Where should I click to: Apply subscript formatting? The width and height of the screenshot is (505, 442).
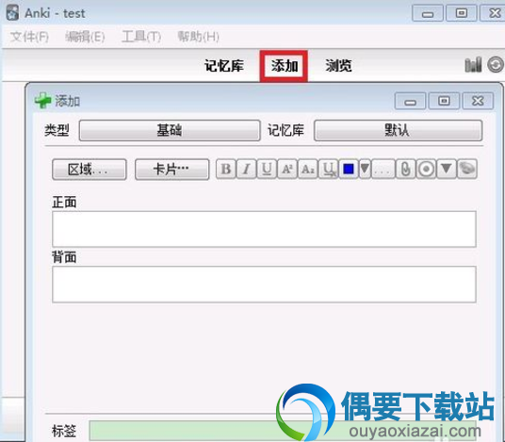point(307,169)
